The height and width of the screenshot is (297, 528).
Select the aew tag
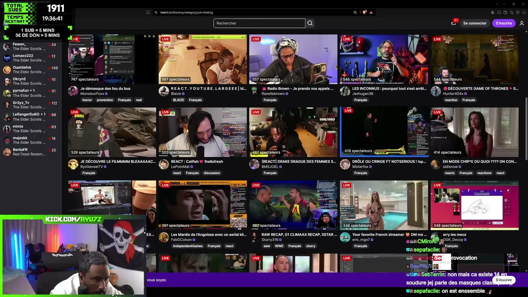pyautogui.click(x=266, y=246)
